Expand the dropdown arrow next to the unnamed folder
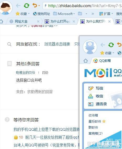 (x=86, y=14)
